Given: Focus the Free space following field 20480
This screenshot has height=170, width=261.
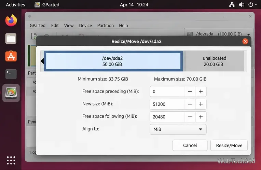Looking at the screenshot, I should point(167,117).
